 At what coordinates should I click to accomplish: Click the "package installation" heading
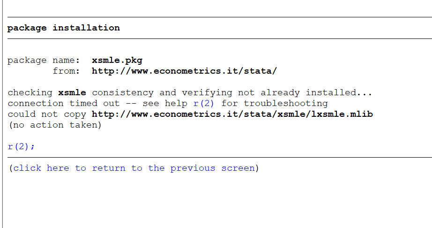coord(63,28)
